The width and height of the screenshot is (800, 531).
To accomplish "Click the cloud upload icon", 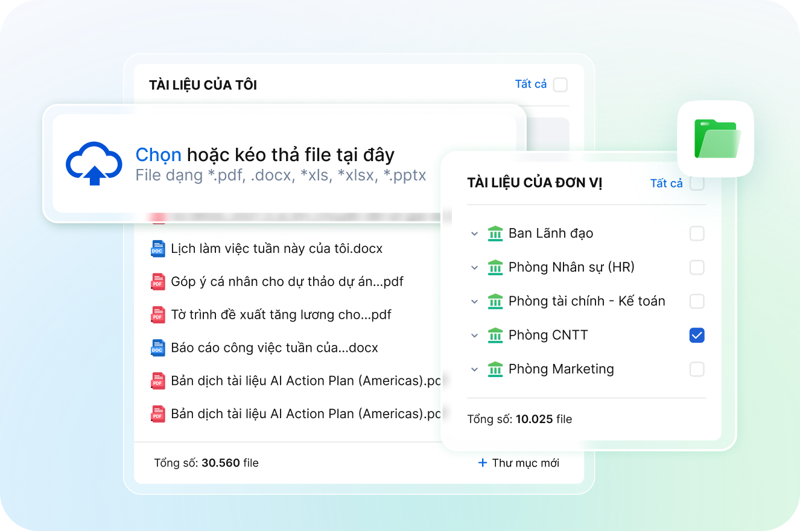I will [94, 163].
